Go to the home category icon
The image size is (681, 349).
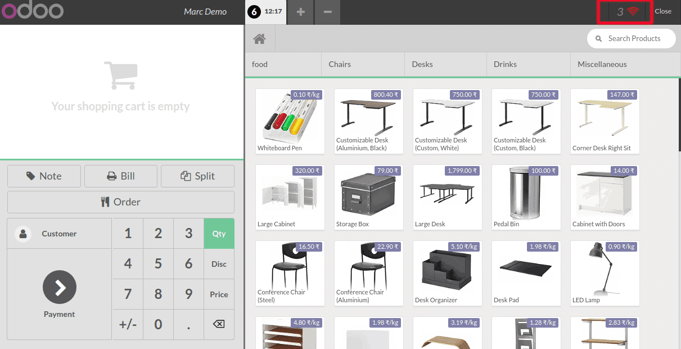pyautogui.click(x=259, y=39)
